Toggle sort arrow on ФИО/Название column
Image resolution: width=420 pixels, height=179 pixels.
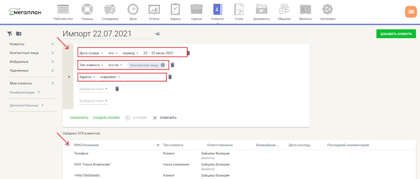(158, 145)
